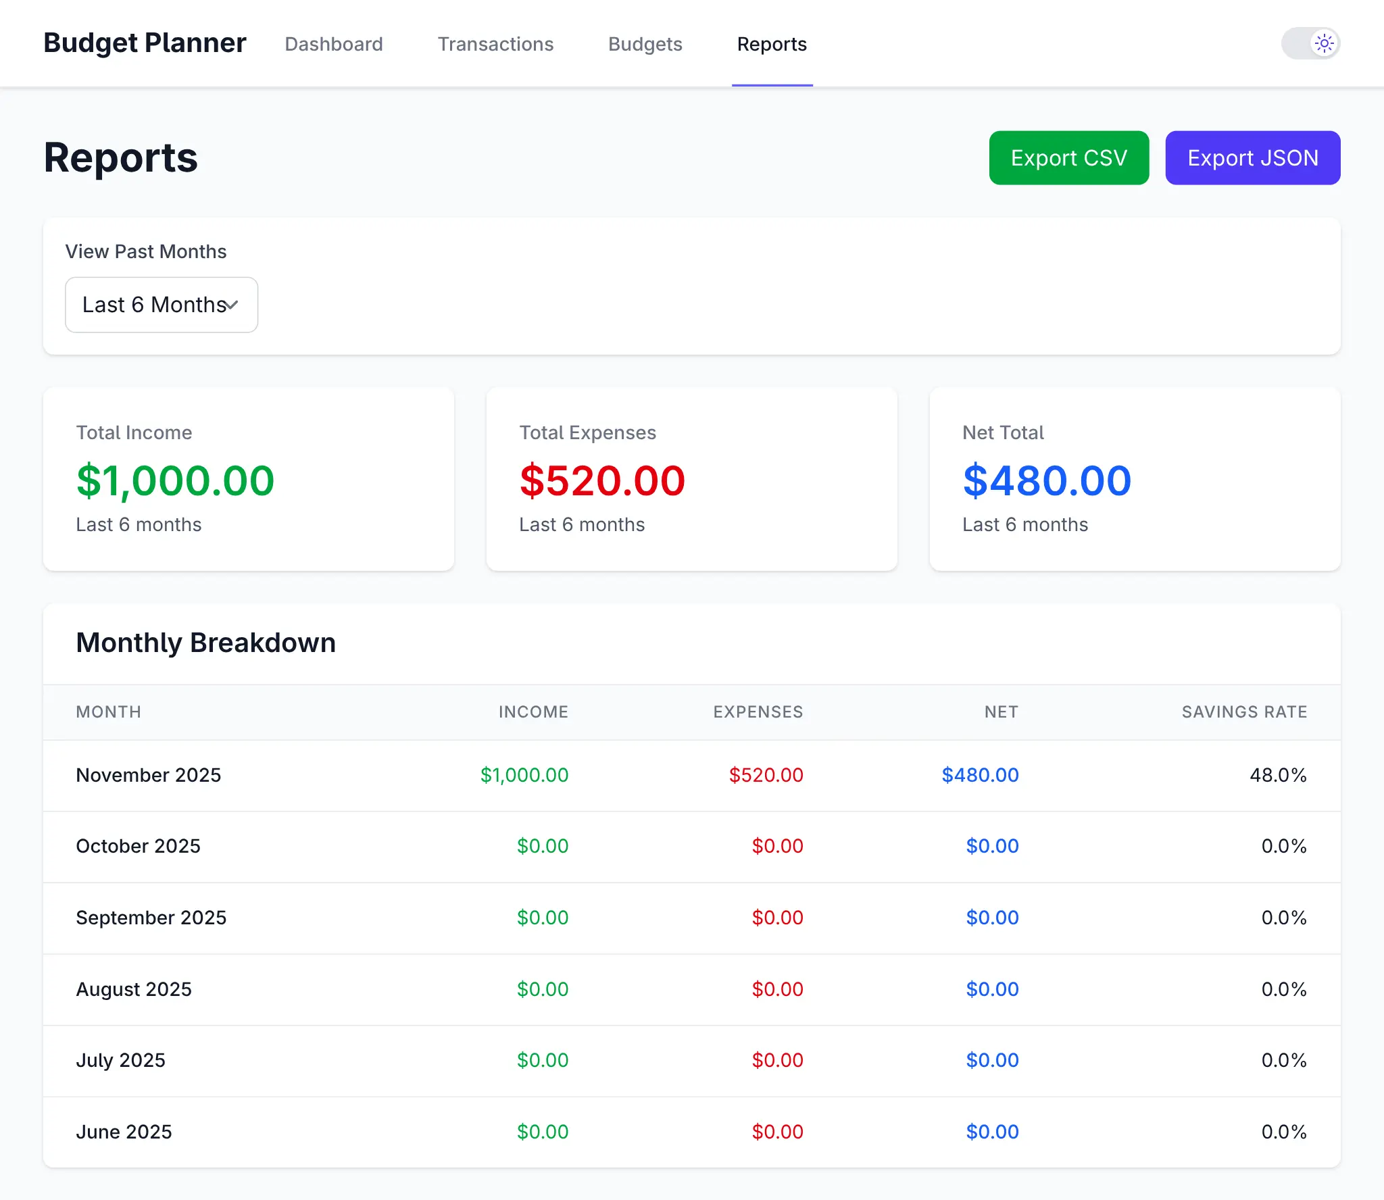This screenshot has width=1384, height=1200.
Task: Select the June 2025 table row
Action: (x=691, y=1132)
